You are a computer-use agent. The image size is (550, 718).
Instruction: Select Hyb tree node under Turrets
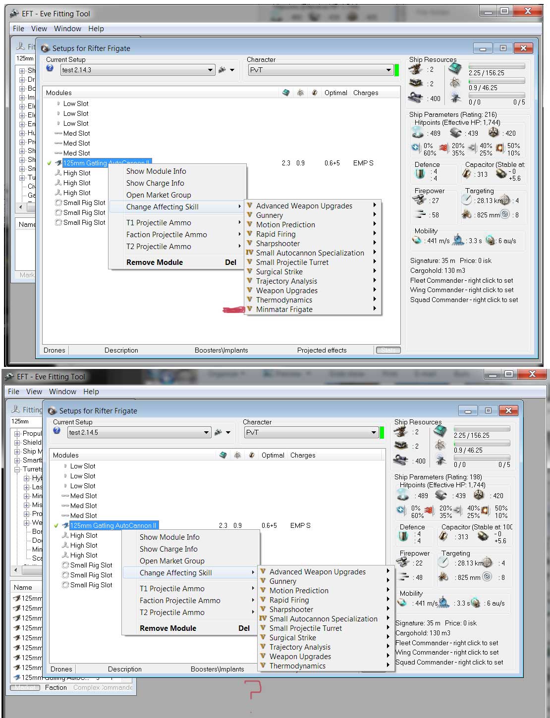pyautogui.click(x=37, y=478)
